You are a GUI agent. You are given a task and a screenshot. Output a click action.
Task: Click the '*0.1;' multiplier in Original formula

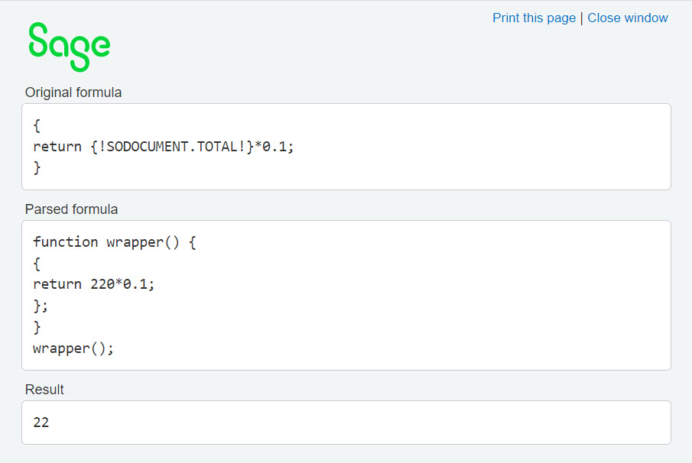coord(274,147)
